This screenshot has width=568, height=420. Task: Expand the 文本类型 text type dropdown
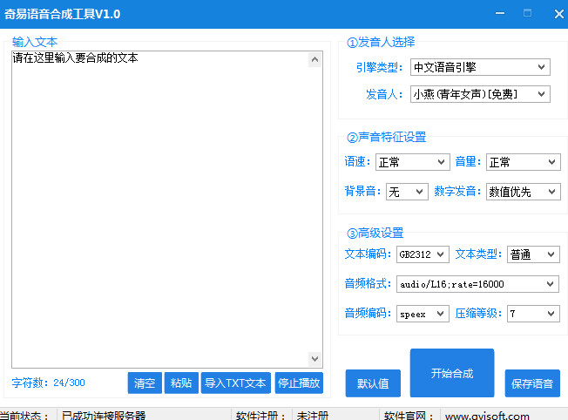point(533,254)
